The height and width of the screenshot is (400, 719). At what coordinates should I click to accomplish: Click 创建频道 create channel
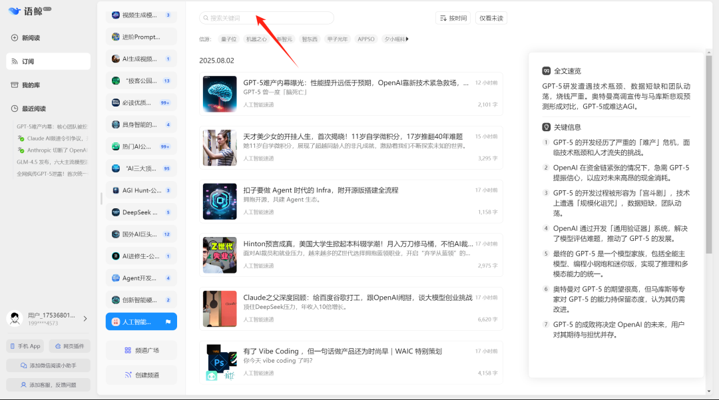point(141,375)
